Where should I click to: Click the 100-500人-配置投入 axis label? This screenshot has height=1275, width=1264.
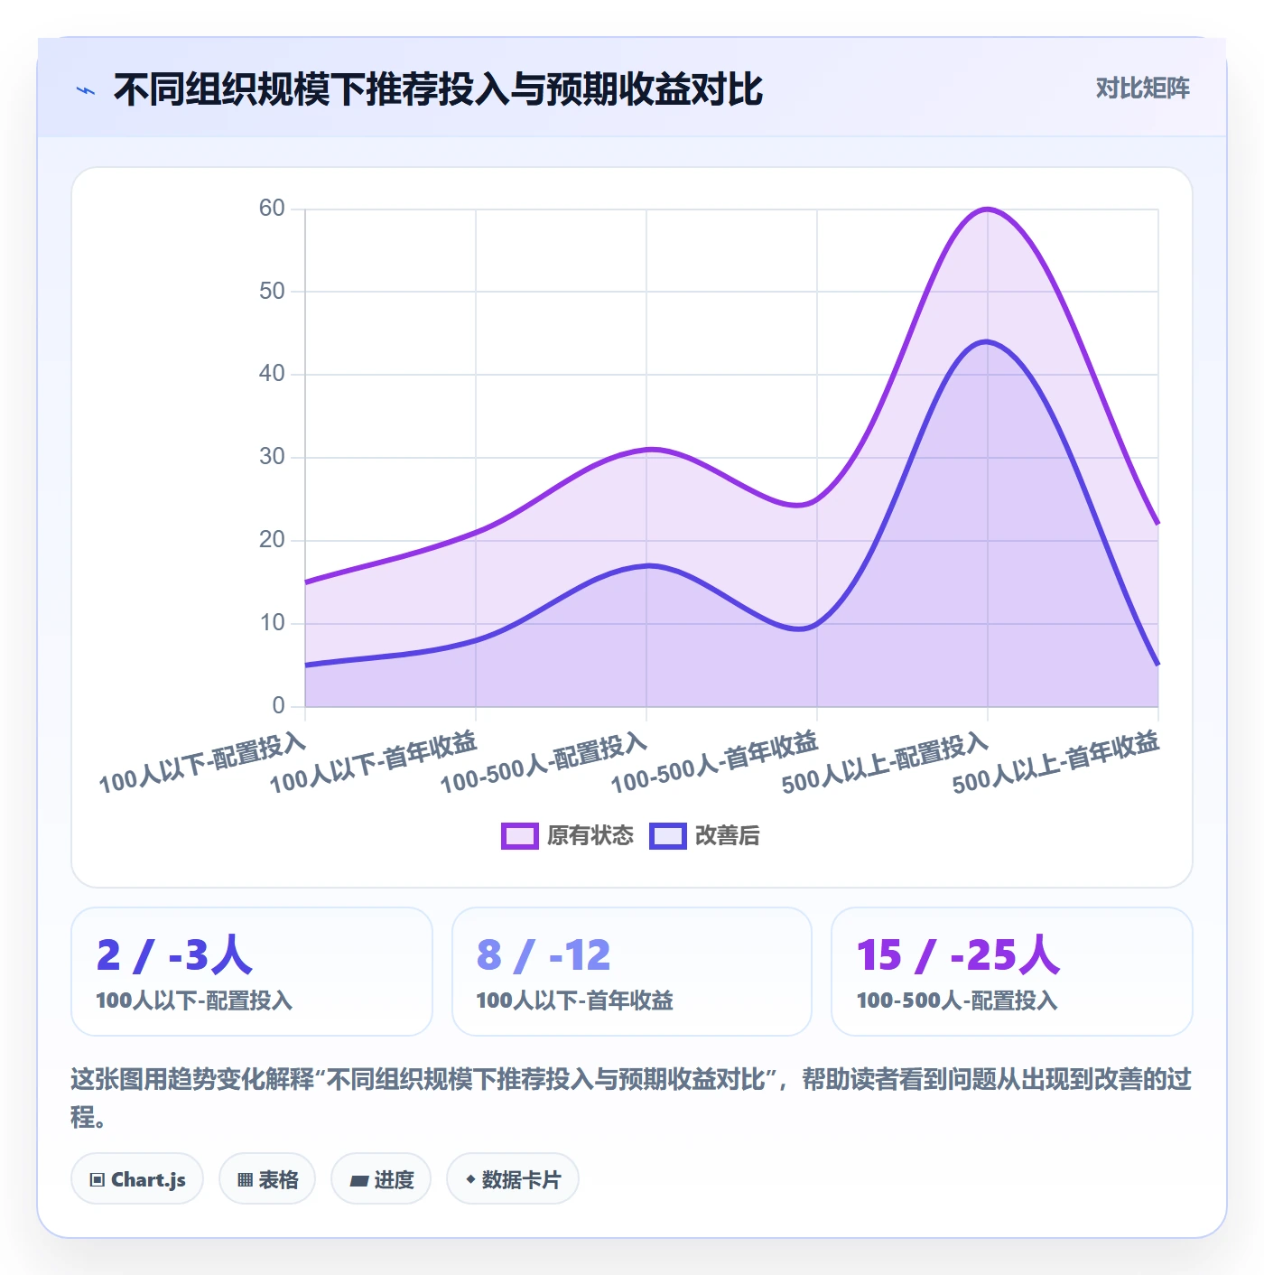pos(544,764)
